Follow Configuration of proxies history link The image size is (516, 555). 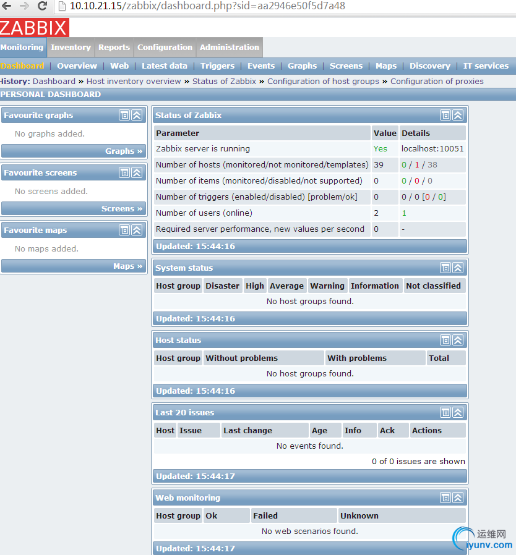(437, 82)
